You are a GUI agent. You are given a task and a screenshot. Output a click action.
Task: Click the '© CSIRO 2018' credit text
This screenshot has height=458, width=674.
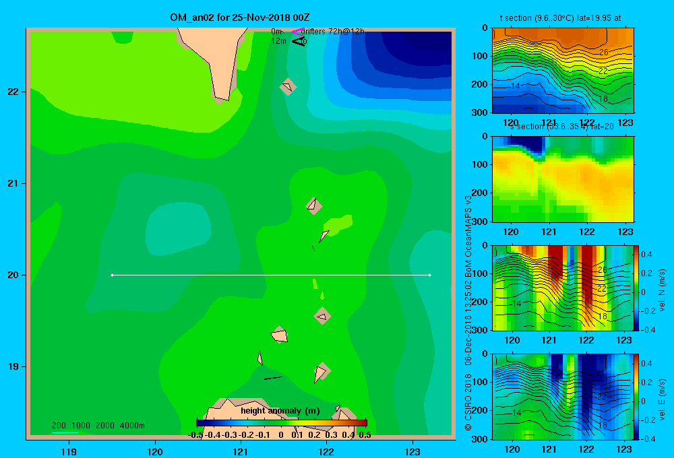point(468,402)
